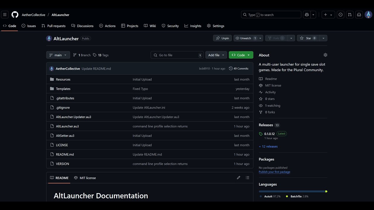View the 0 stars link
Screen dimensions: 374x210
click(x=267, y=99)
